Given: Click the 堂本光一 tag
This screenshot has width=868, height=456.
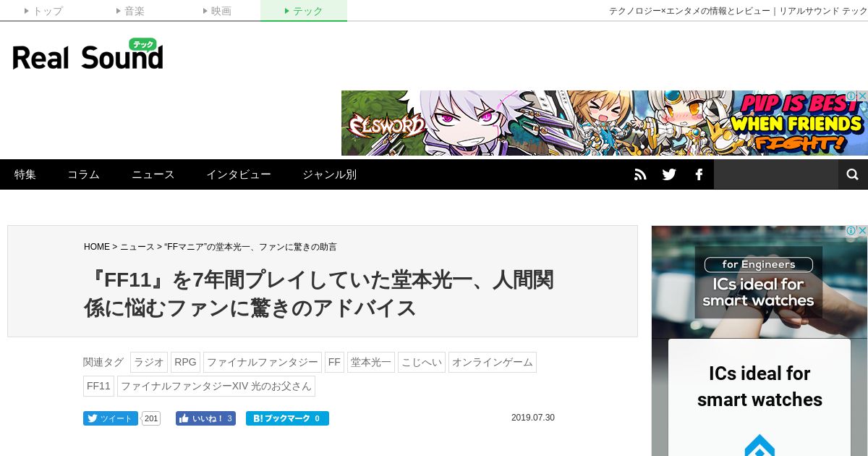Looking at the screenshot, I should [x=371, y=362].
